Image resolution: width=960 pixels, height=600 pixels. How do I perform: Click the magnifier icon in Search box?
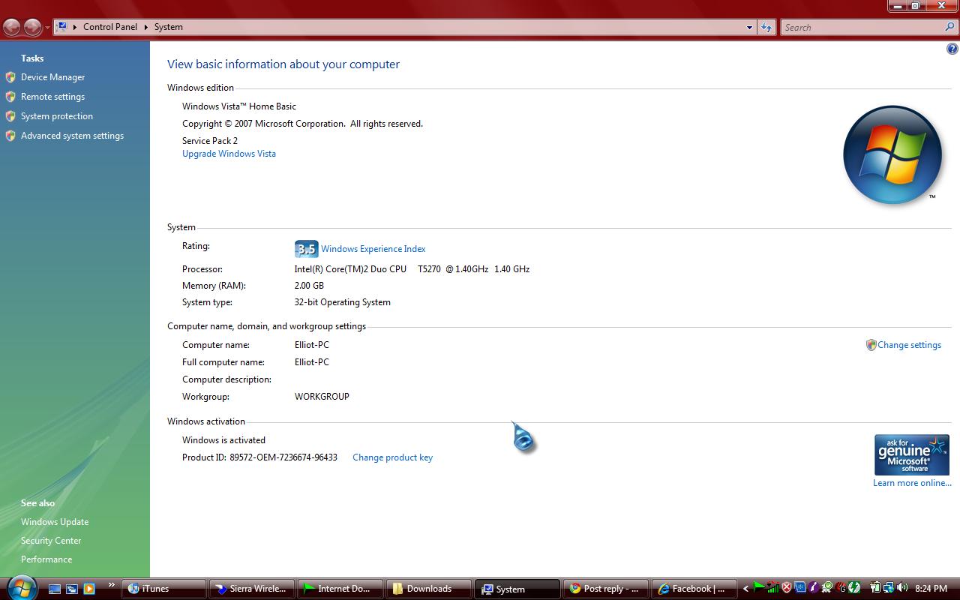(950, 27)
